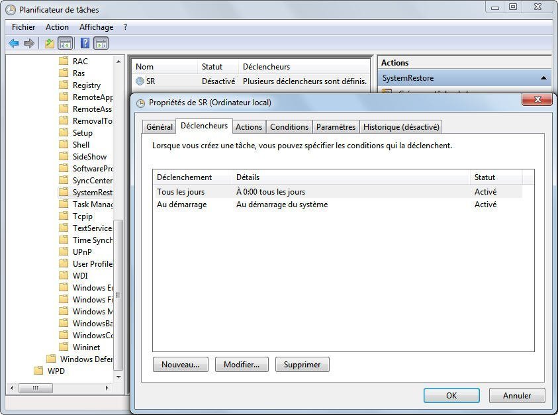The width and height of the screenshot is (558, 415).
Task: Click the Forward arrow toolbar icon
Action: pos(29,44)
